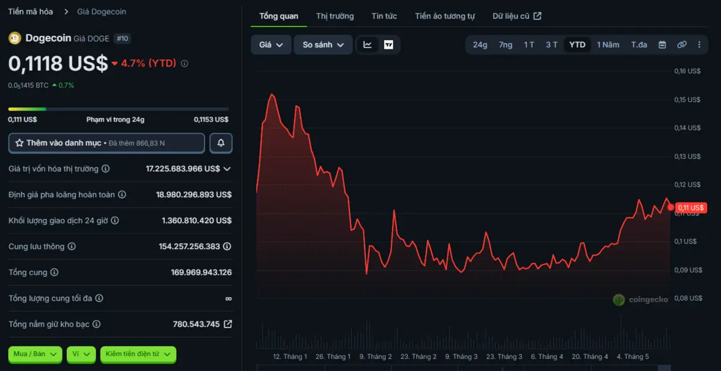Open info for Khối lượng giao dịch 24 giờ
Screen dimensions: 721x371
(115, 221)
